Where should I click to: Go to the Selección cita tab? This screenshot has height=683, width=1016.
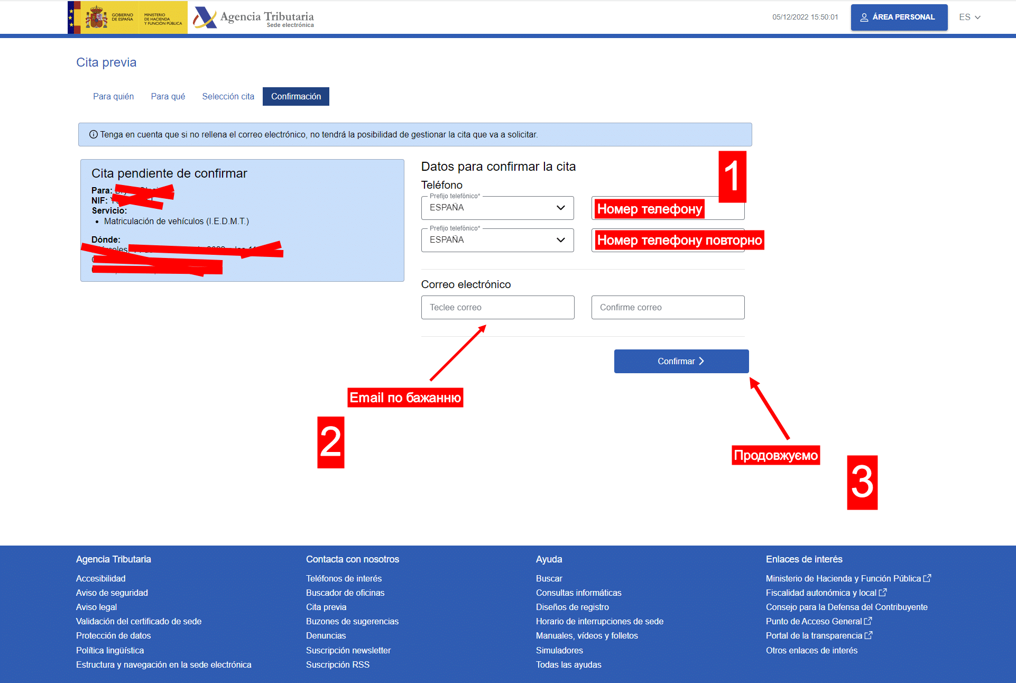coord(228,96)
